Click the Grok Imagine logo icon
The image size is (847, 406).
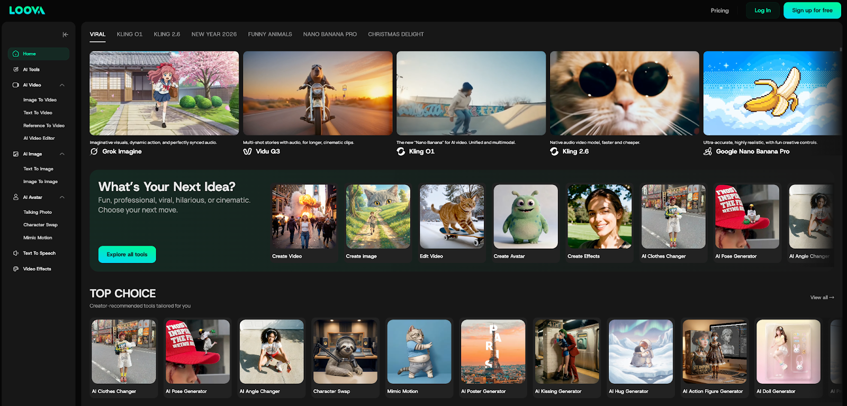[x=94, y=151]
